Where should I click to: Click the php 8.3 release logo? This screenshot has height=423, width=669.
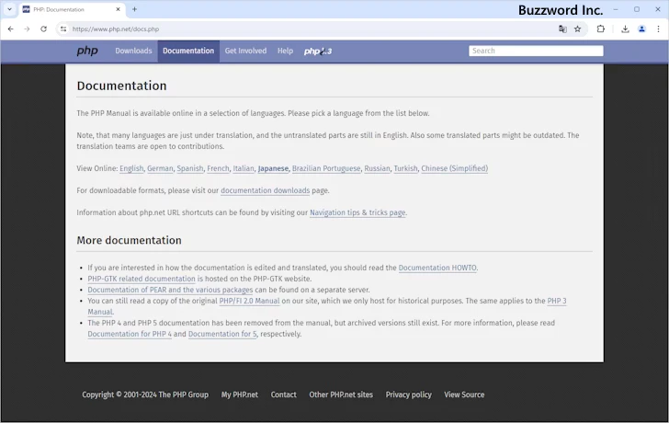318,51
